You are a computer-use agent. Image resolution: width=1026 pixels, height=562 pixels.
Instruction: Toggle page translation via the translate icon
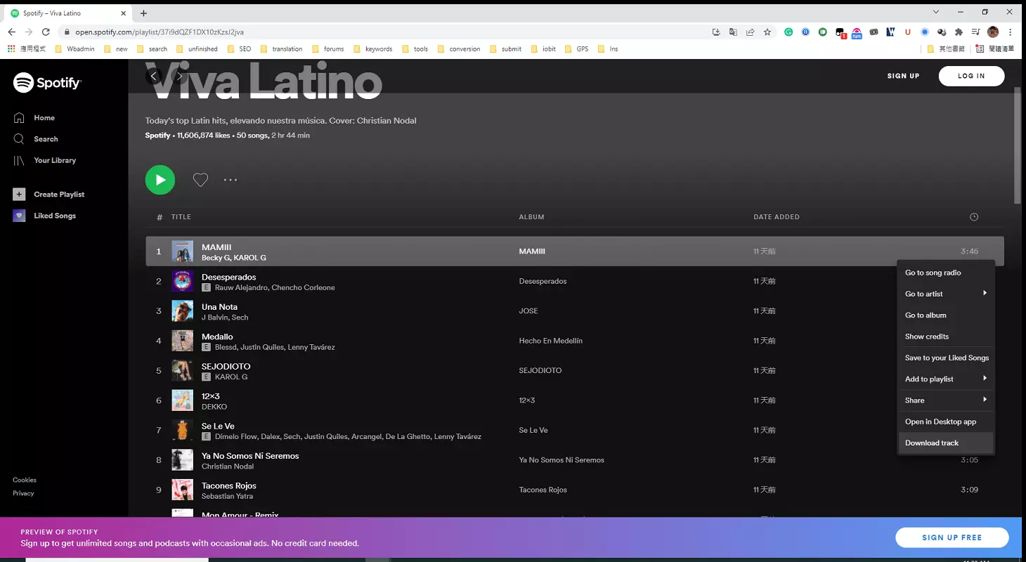tap(733, 32)
